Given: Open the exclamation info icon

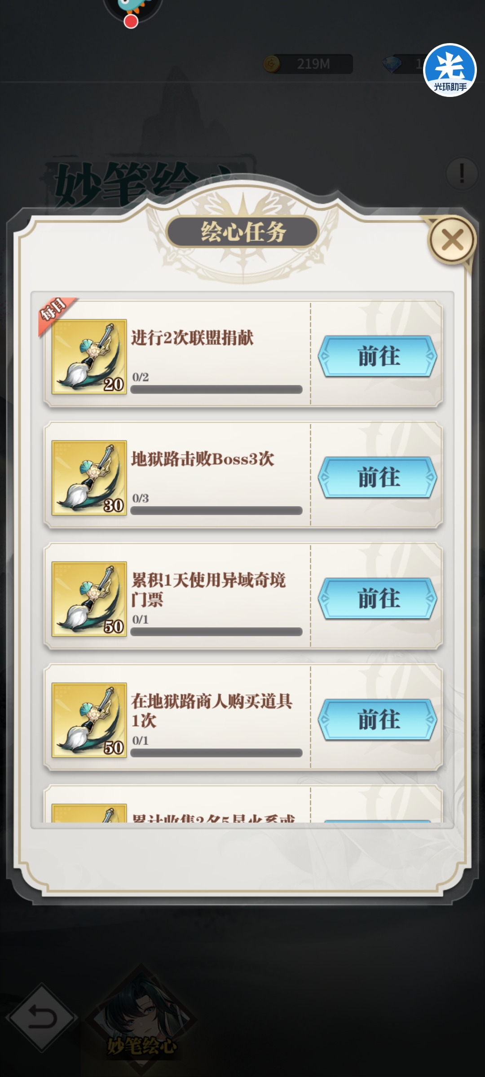Looking at the screenshot, I should coord(462,173).
